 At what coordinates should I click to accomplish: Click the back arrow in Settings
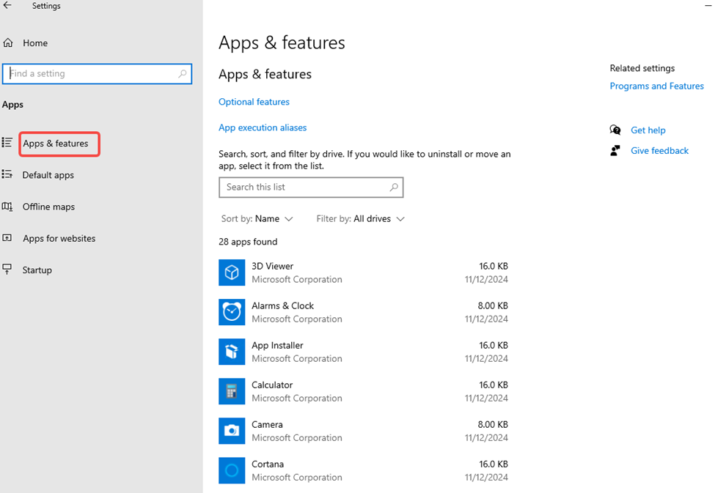pyautogui.click(x=8, y=6)
